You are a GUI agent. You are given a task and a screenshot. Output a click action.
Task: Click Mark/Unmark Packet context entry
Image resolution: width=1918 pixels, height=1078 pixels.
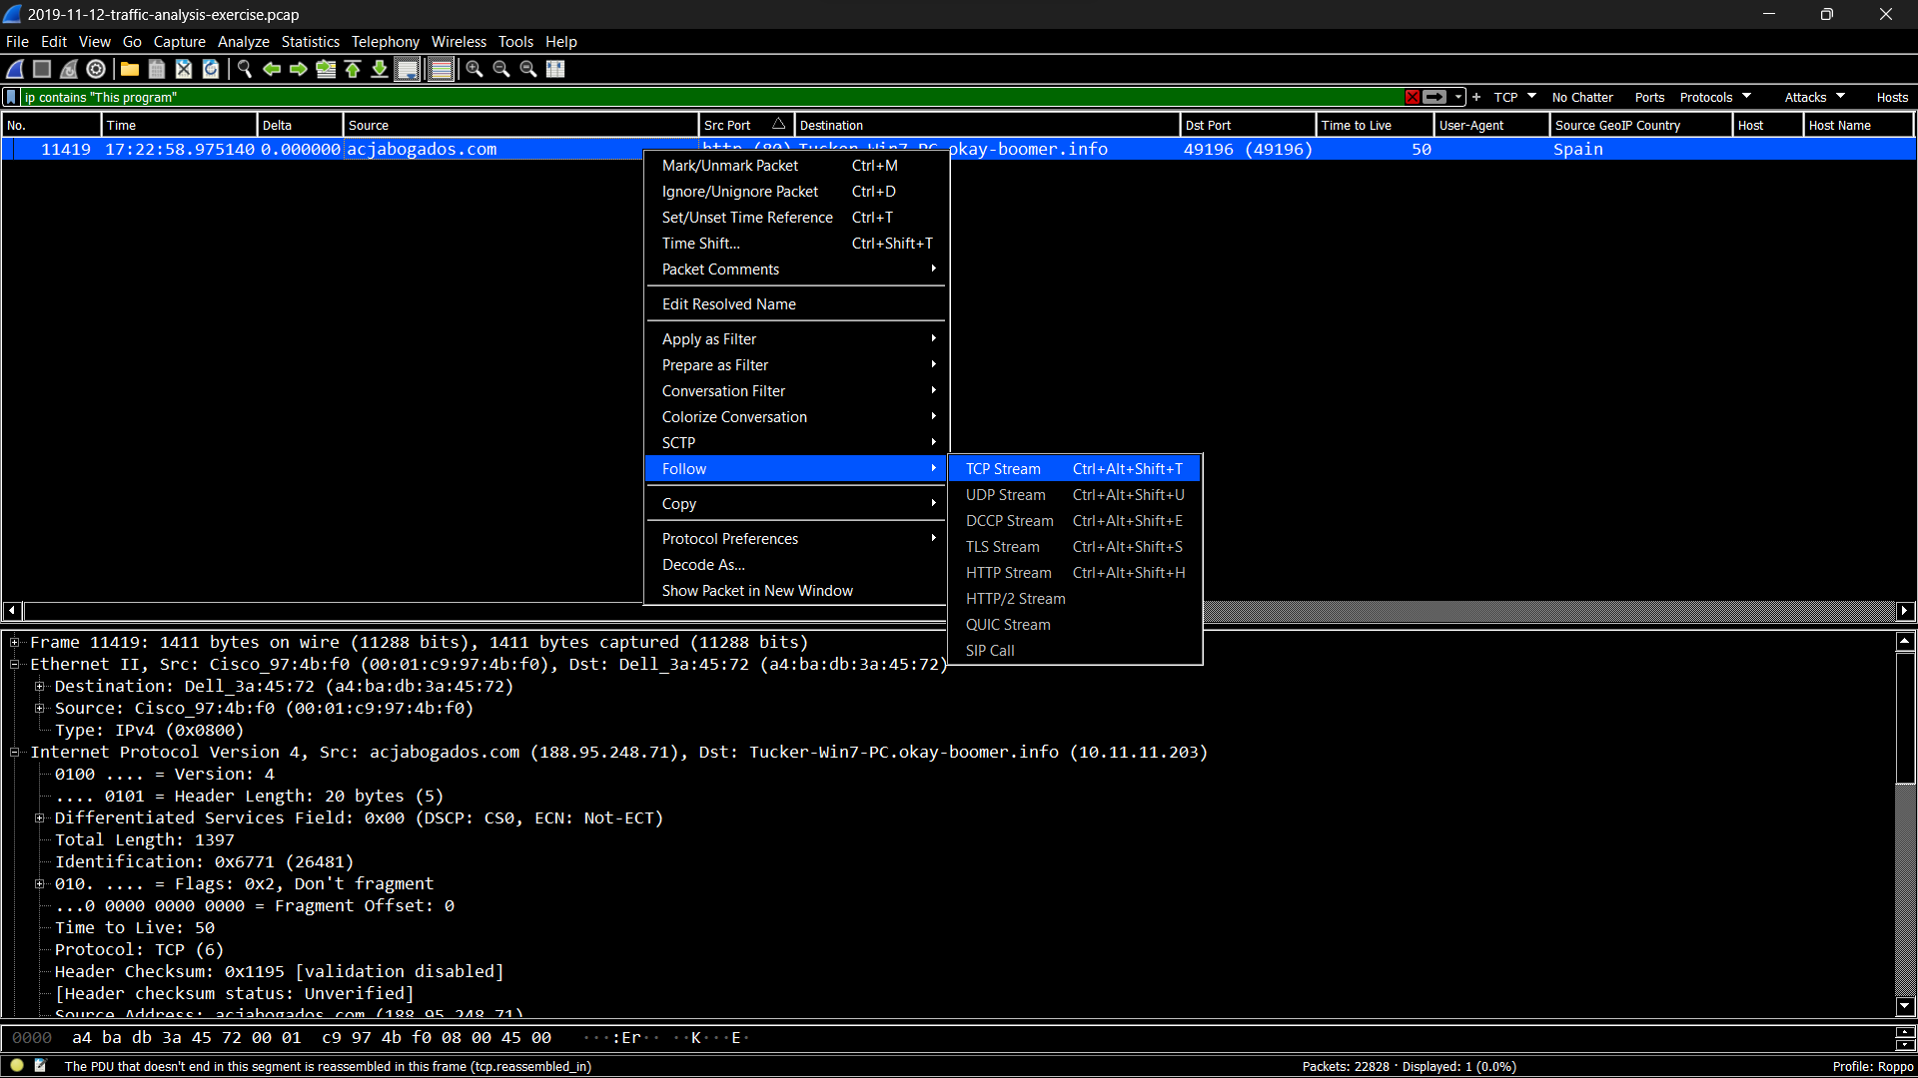coord(795,166)
